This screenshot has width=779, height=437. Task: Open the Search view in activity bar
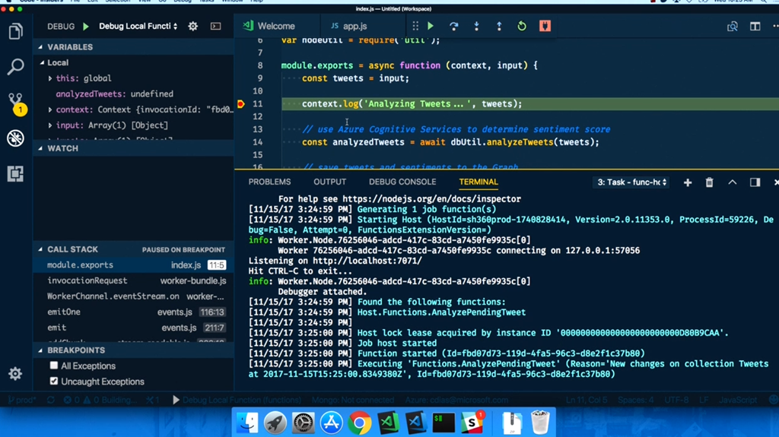point(15,67)
